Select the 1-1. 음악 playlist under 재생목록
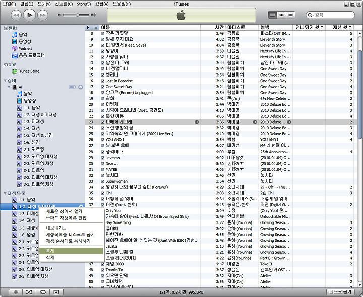Screen dimensions: 363x297 (24, 200)
